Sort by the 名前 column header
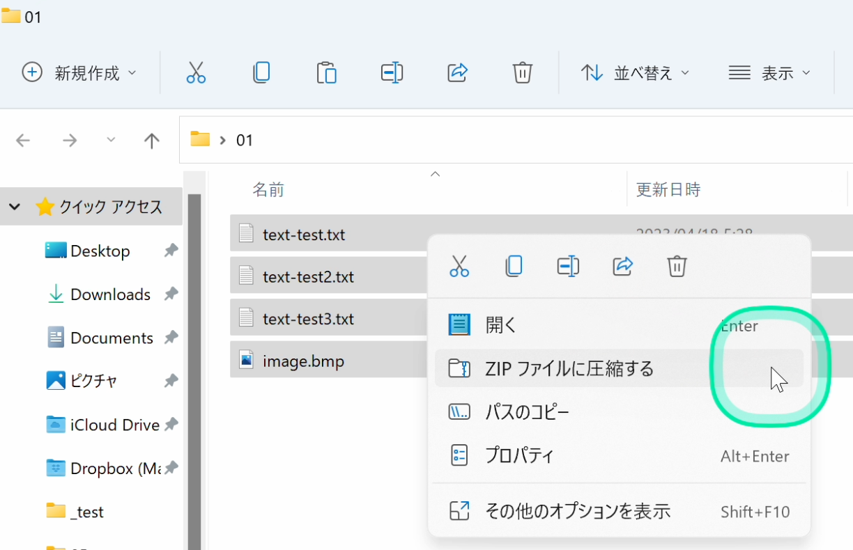This screenshot has width=853, height=550. click(268, 189)
